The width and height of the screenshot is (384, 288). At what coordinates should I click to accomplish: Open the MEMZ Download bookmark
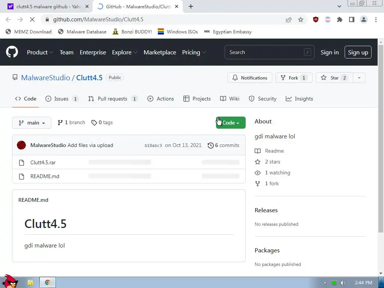coord(28,31)
